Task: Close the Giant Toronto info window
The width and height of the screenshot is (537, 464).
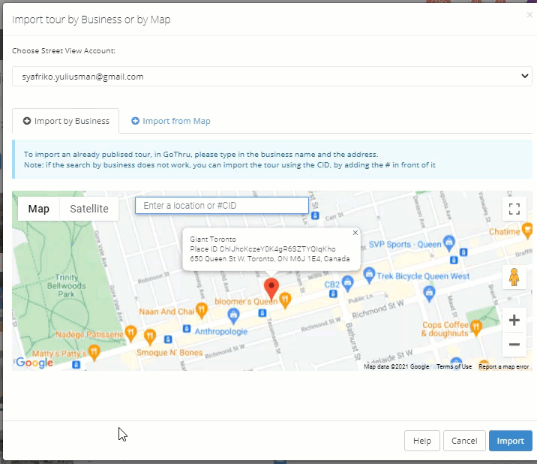Action: [x=355, y=233]
